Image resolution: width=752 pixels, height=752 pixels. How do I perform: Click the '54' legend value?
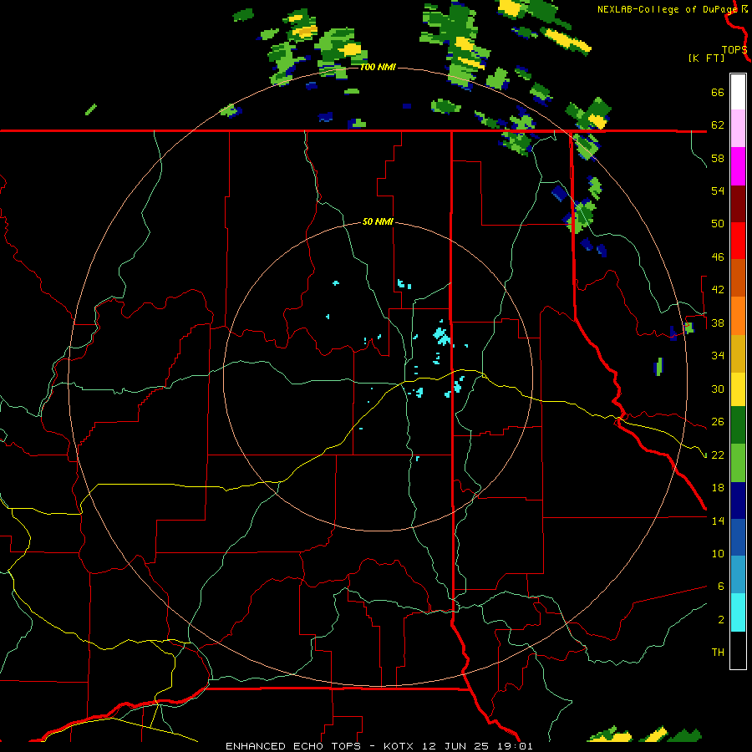click(x=718, y=191)
